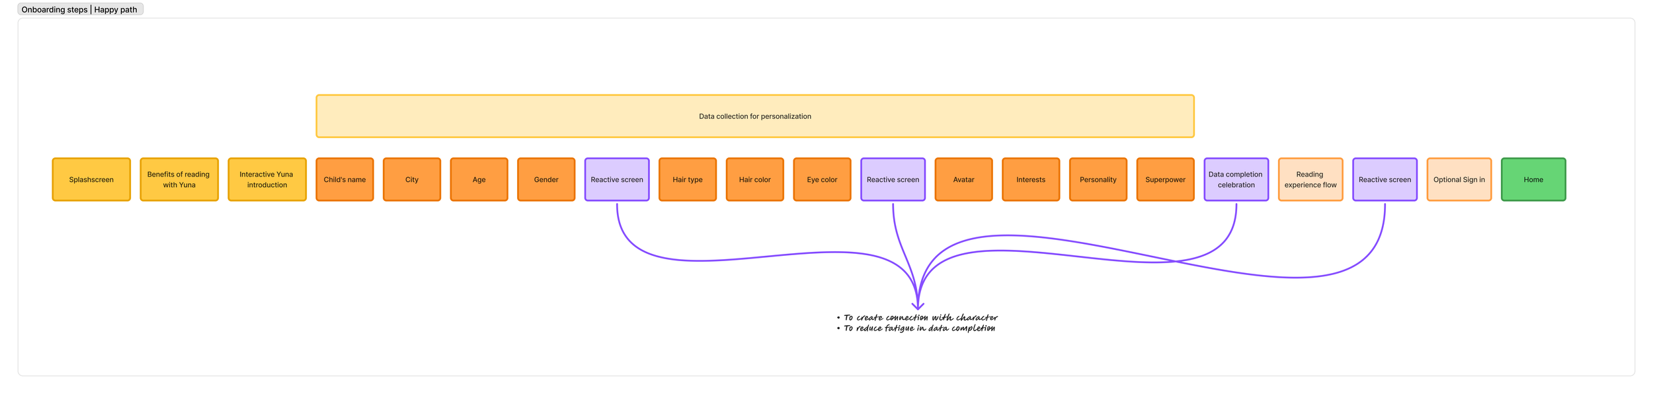Select Reactive screen box between Gender and Hair type
1653x394 pixels.
coord(617,179)
